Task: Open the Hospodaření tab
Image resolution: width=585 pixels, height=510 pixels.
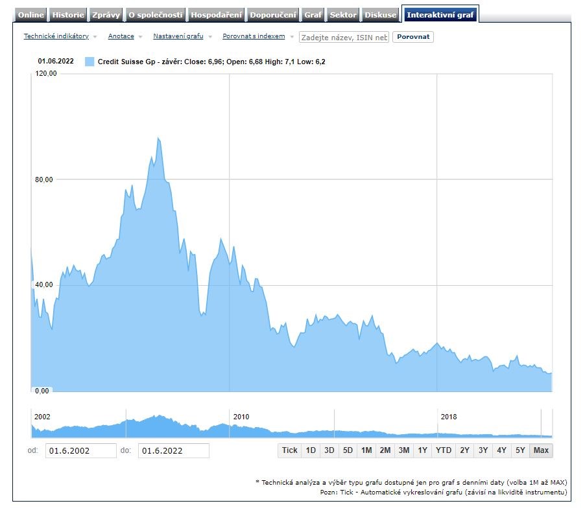Action: [217, 15]
